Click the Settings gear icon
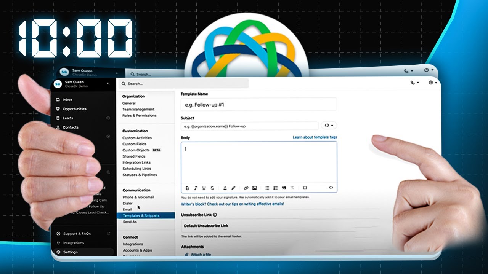The height and width of the screenshot is (274, 488). click(x=58, y=252)
